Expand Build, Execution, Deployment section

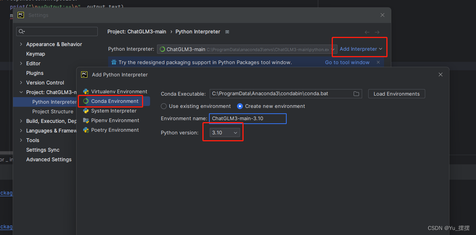[21, 121]
